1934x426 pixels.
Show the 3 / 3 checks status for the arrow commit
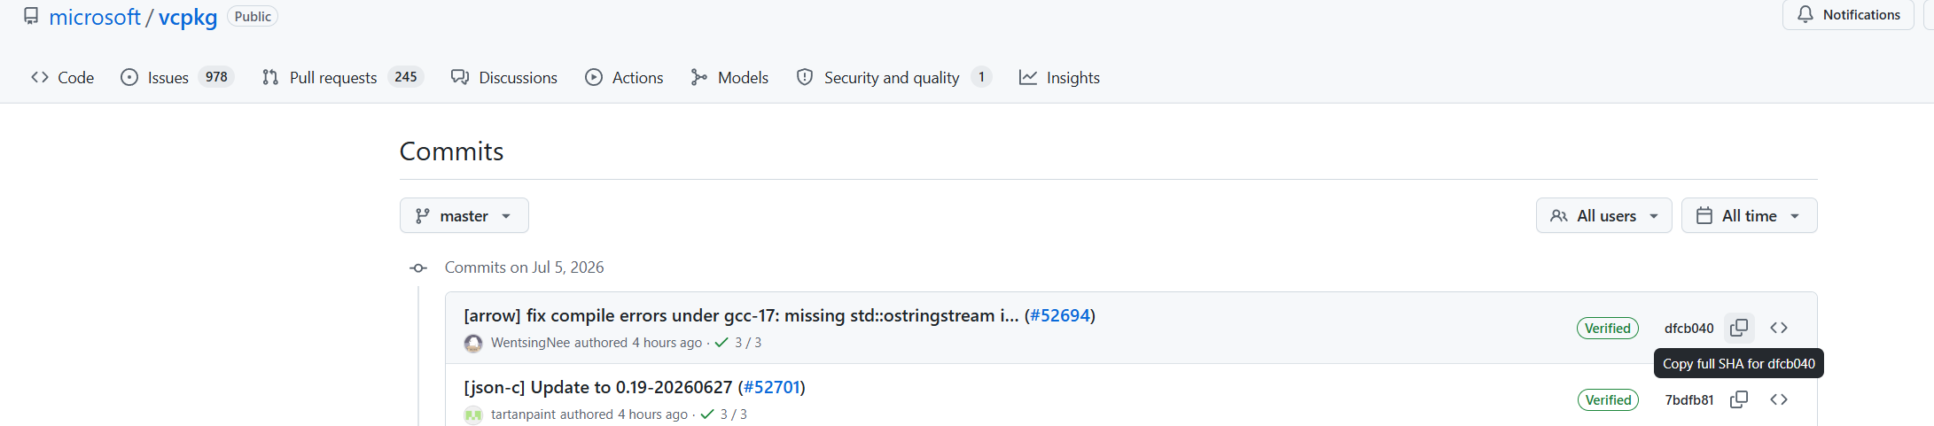pos(738,343)
